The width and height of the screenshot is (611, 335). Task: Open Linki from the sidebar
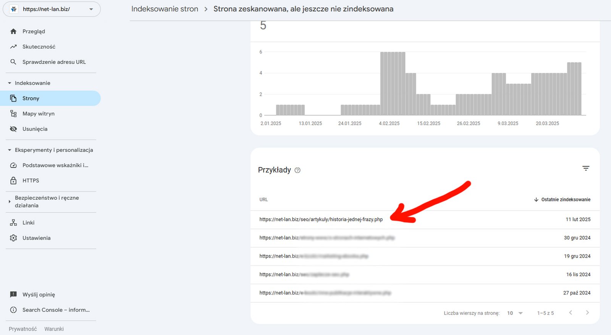coord(28,222)
